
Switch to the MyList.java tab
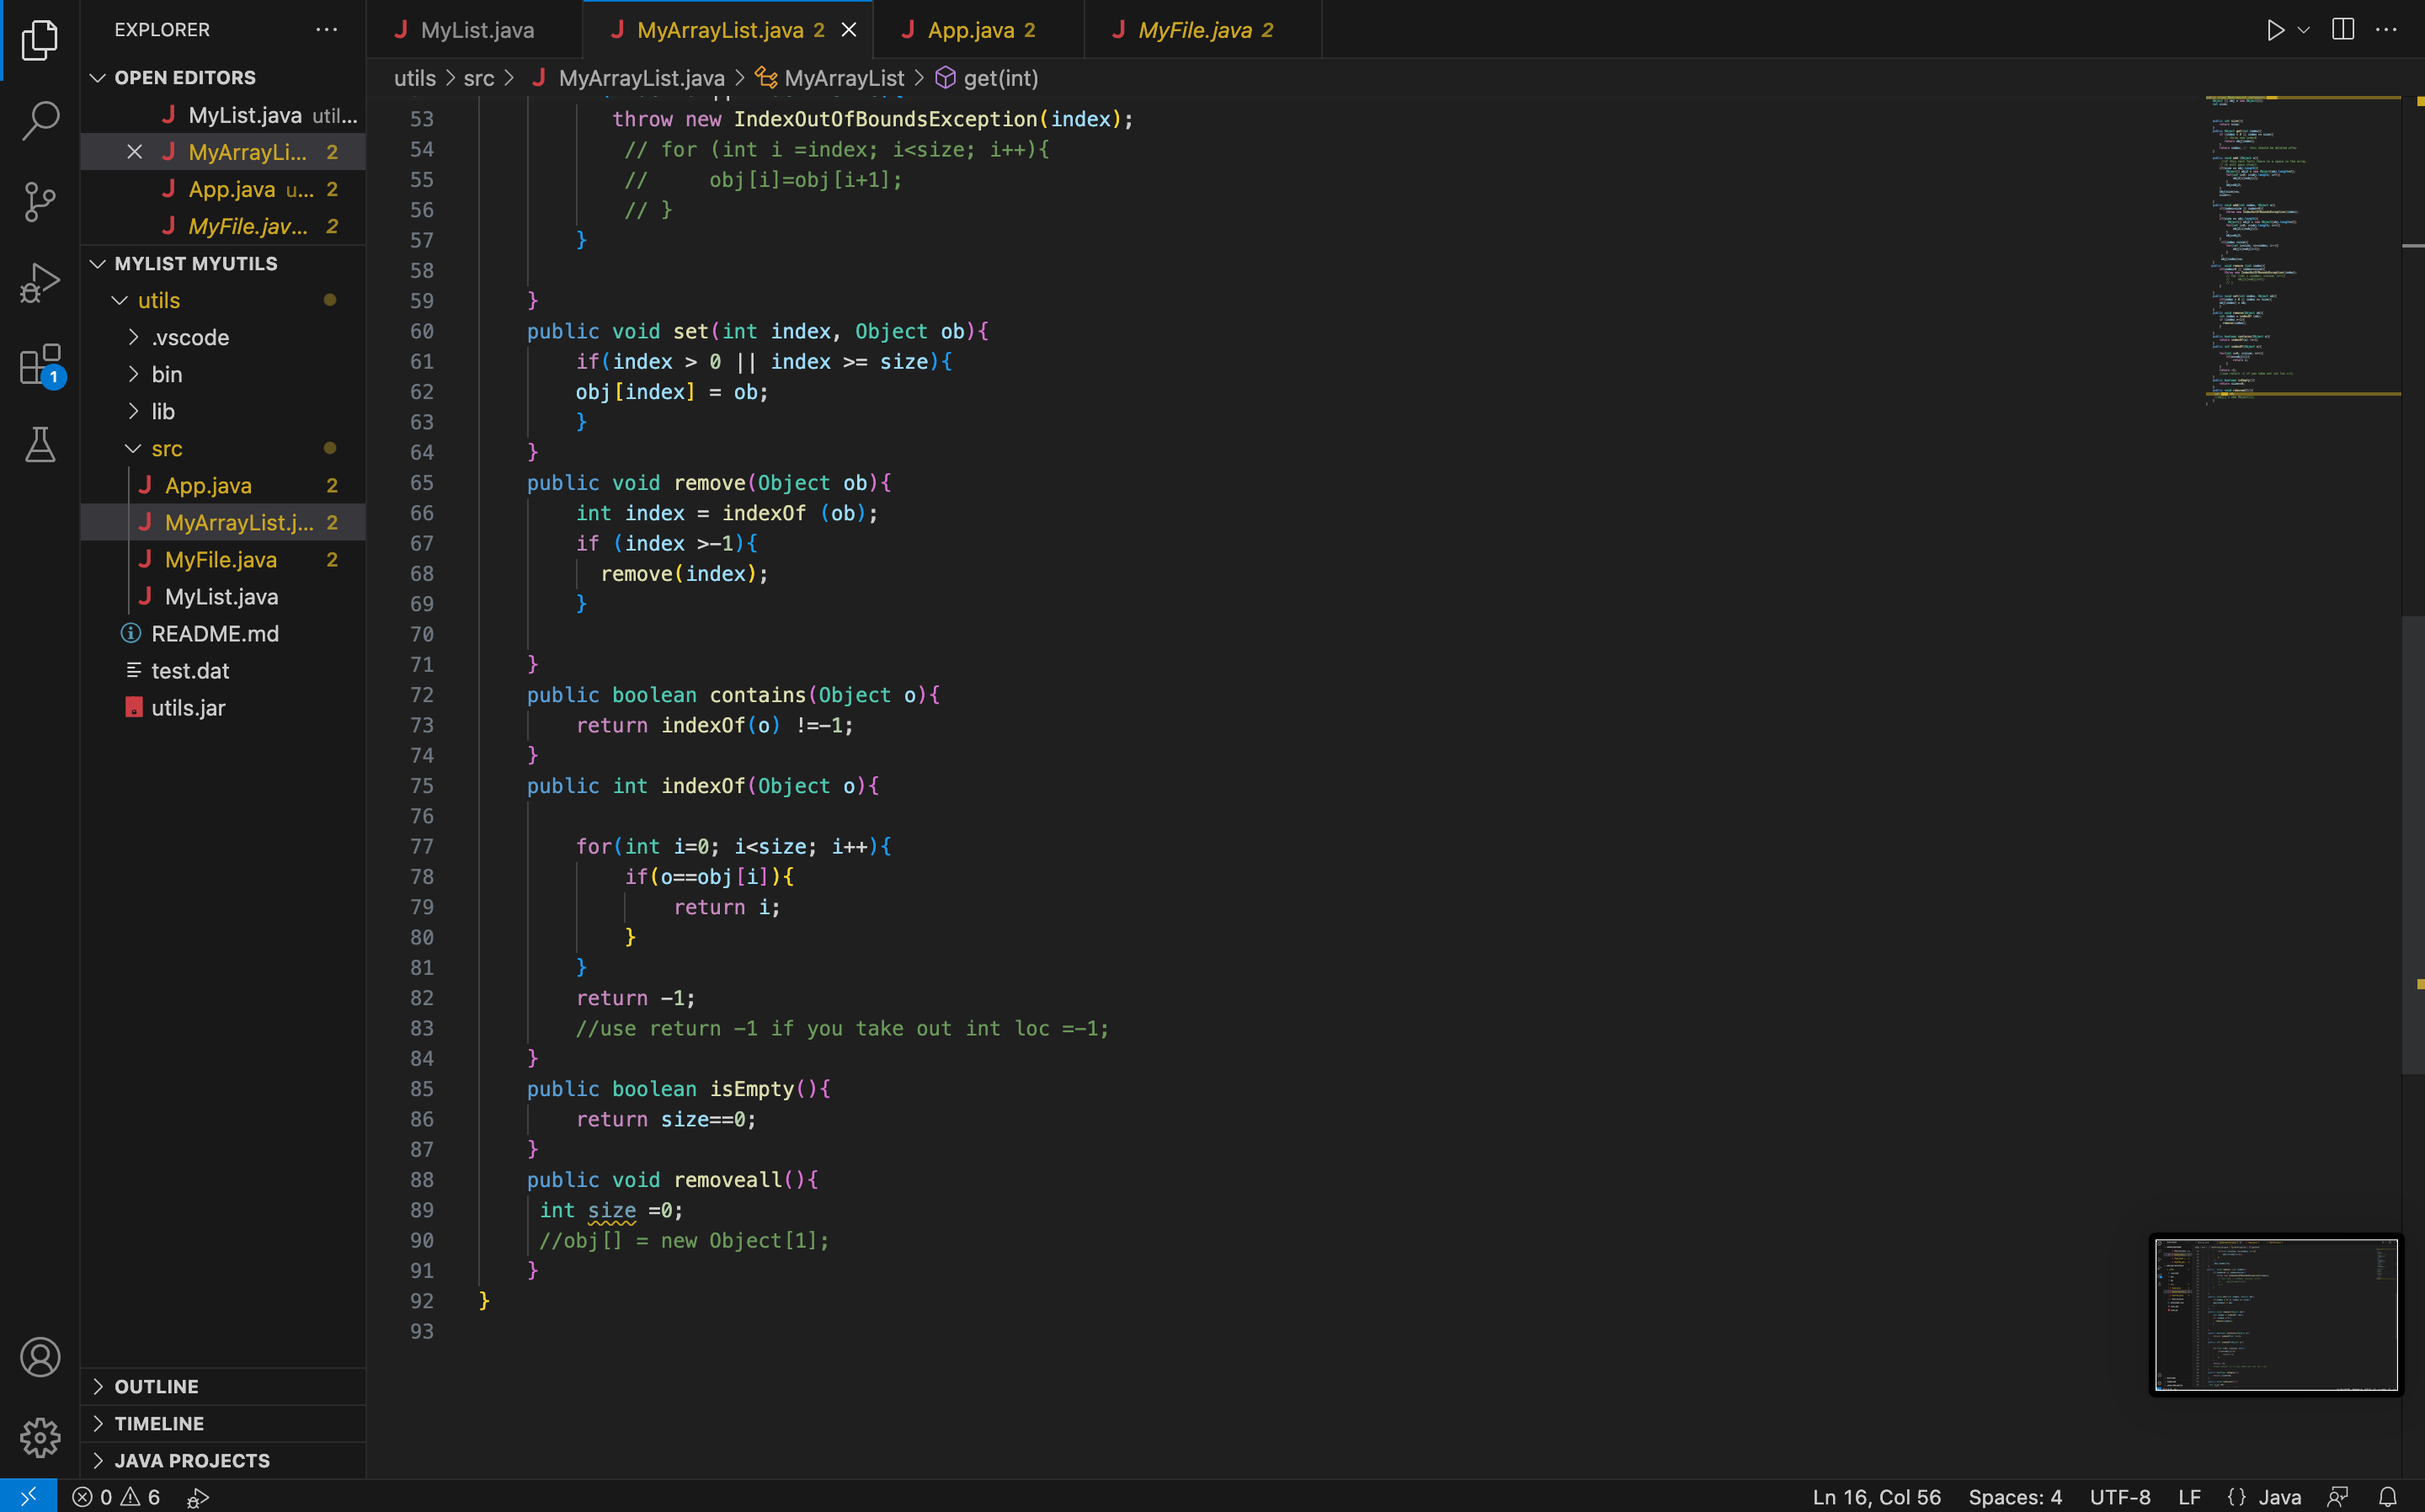pos(475,29)
